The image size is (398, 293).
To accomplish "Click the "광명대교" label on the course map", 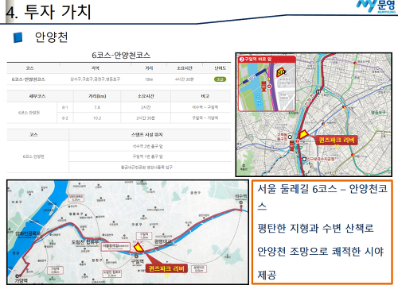I will click(x=163, y=241).
